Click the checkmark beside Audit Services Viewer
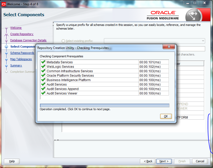Image resolution: width=213 pixels, height=168 pixels. [x=43, y=93]
